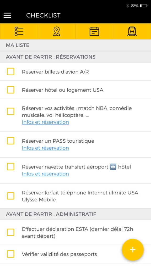151x268 pixels.
Task: Check "Réserver billets d'avion A/R"
Action: pyautogui.click(x=10, y=71)
